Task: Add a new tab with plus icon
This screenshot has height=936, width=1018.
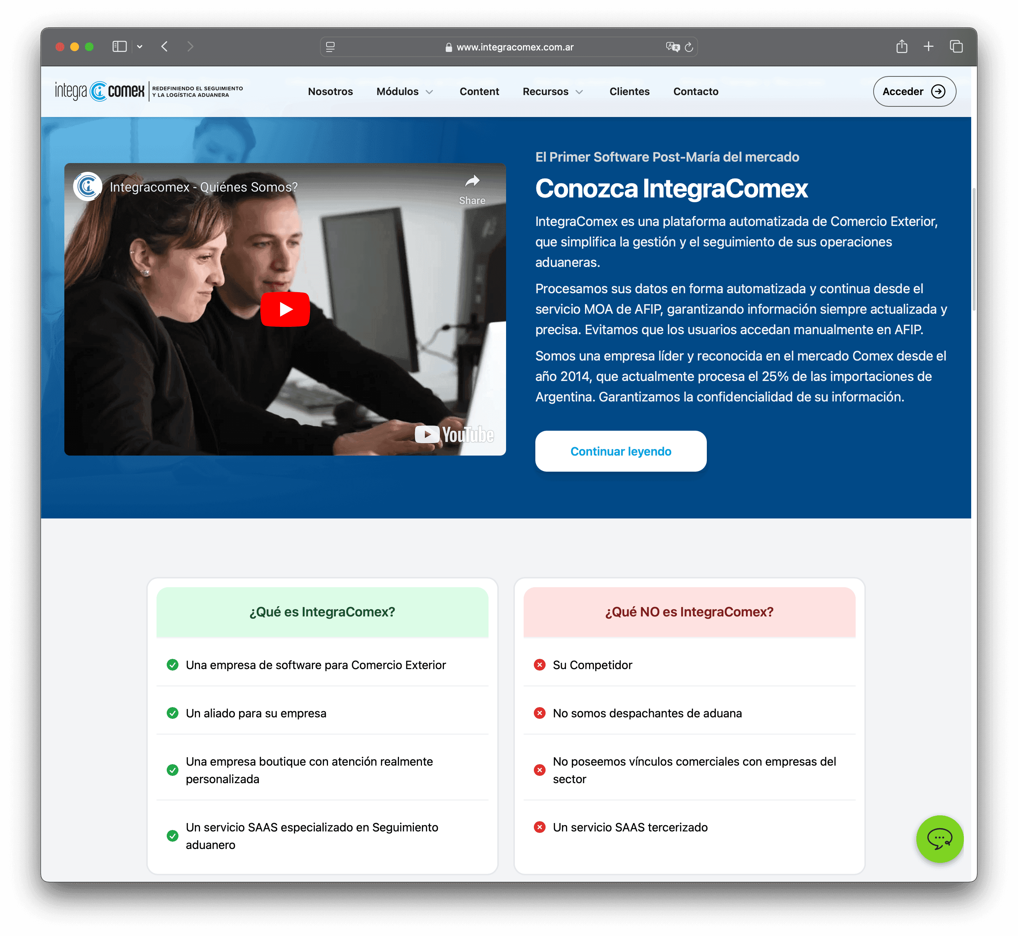Action: tap(928, 46)
